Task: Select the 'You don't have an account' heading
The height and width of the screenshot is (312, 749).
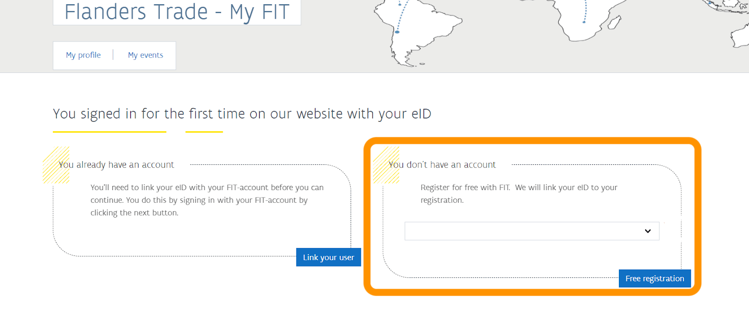Action: point(442,165)
